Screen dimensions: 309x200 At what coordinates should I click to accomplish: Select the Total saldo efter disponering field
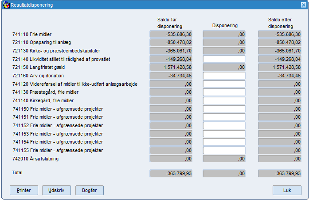[x=280, y=173]
